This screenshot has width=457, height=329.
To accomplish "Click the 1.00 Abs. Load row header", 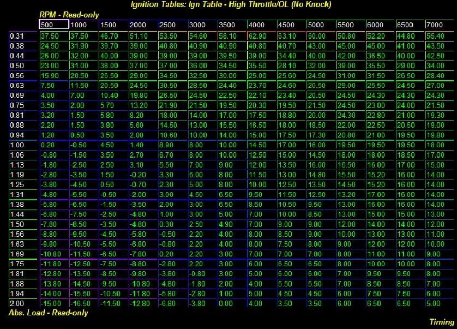I will 21,144.
